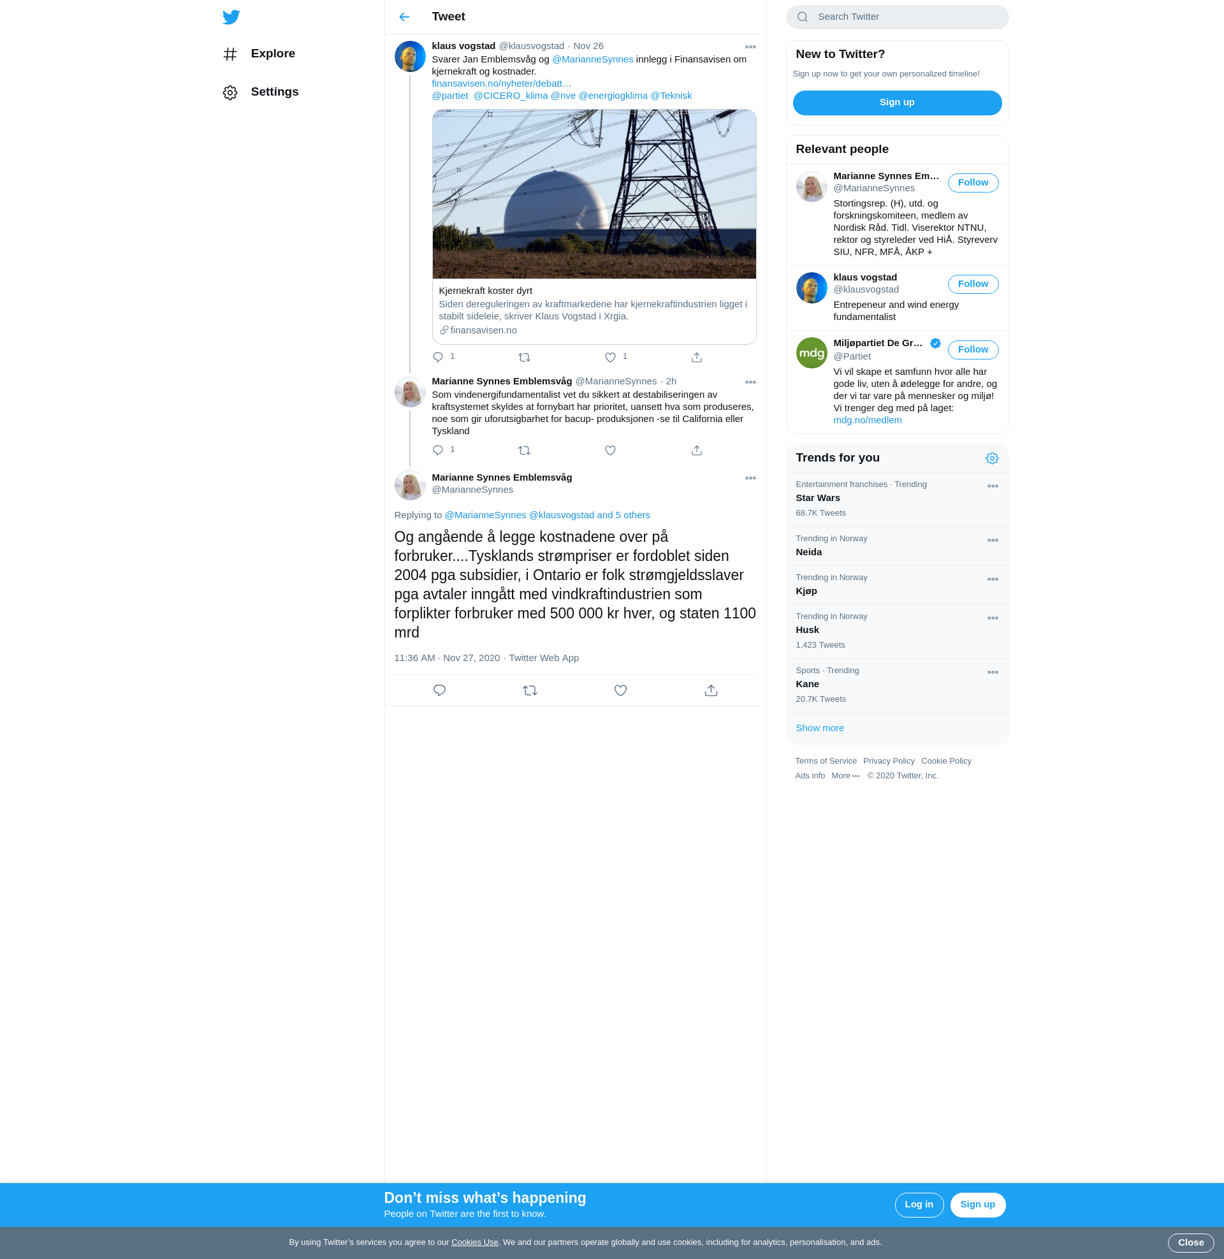Follow Miljøpartiet De Grønne
The height and width of the screenshot is (1259, 1224).
(x=972, y=349)
